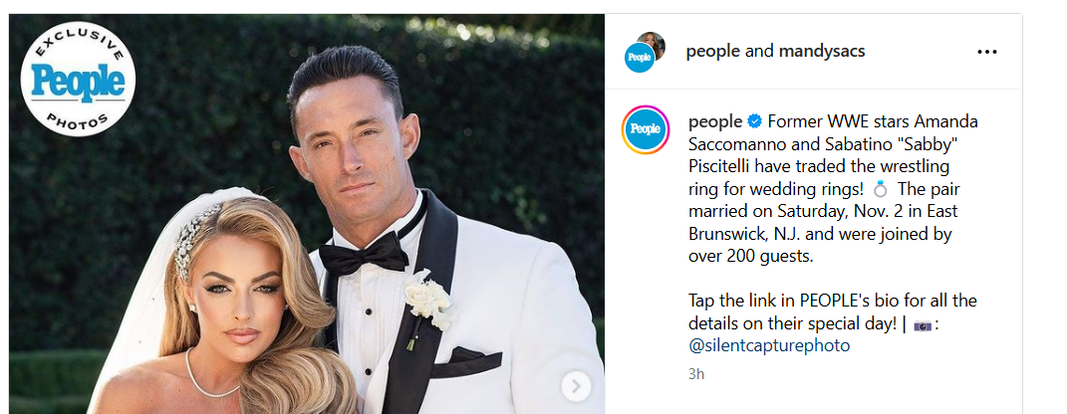Click the camera emoji before photo credit
The image size is (1067, 414).
pyautogui.click(x=923, y=325)
